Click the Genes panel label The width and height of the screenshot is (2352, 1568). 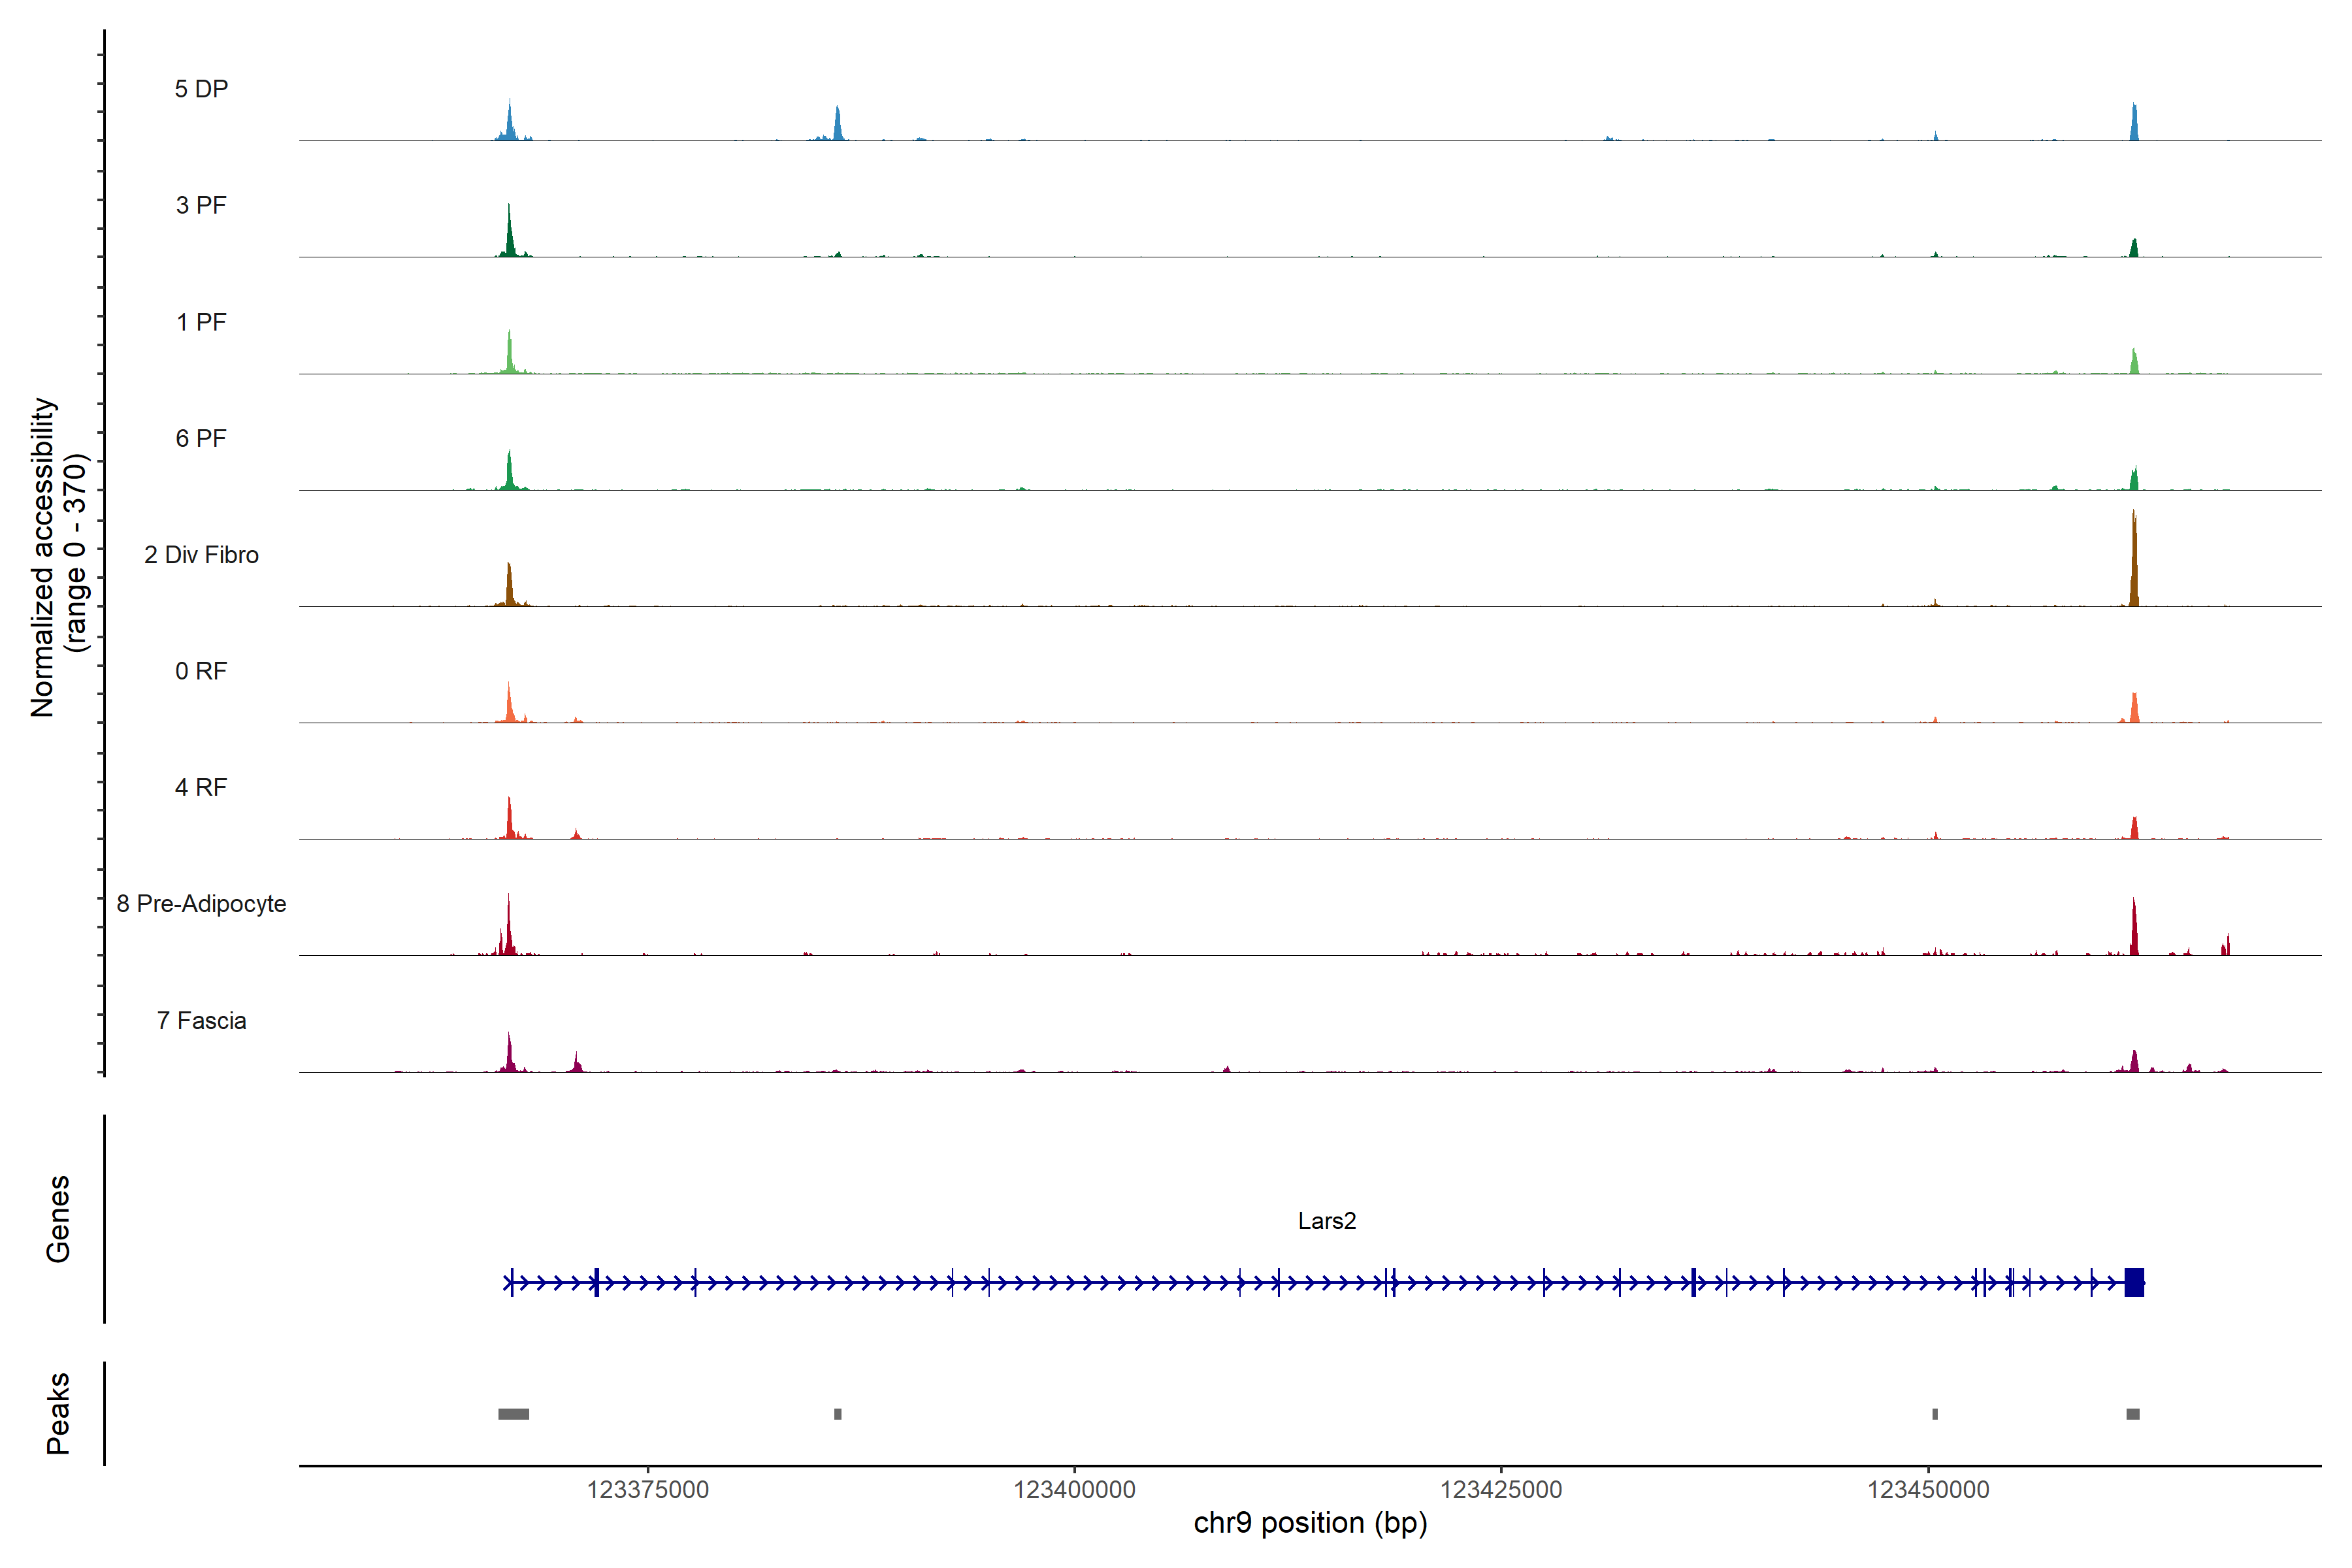(x=58, y=1219)
